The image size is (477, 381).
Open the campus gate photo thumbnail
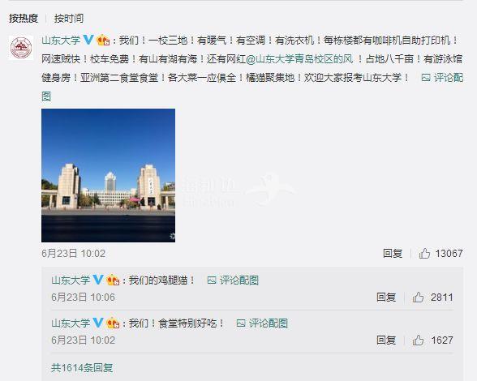(x=109, y=175)
